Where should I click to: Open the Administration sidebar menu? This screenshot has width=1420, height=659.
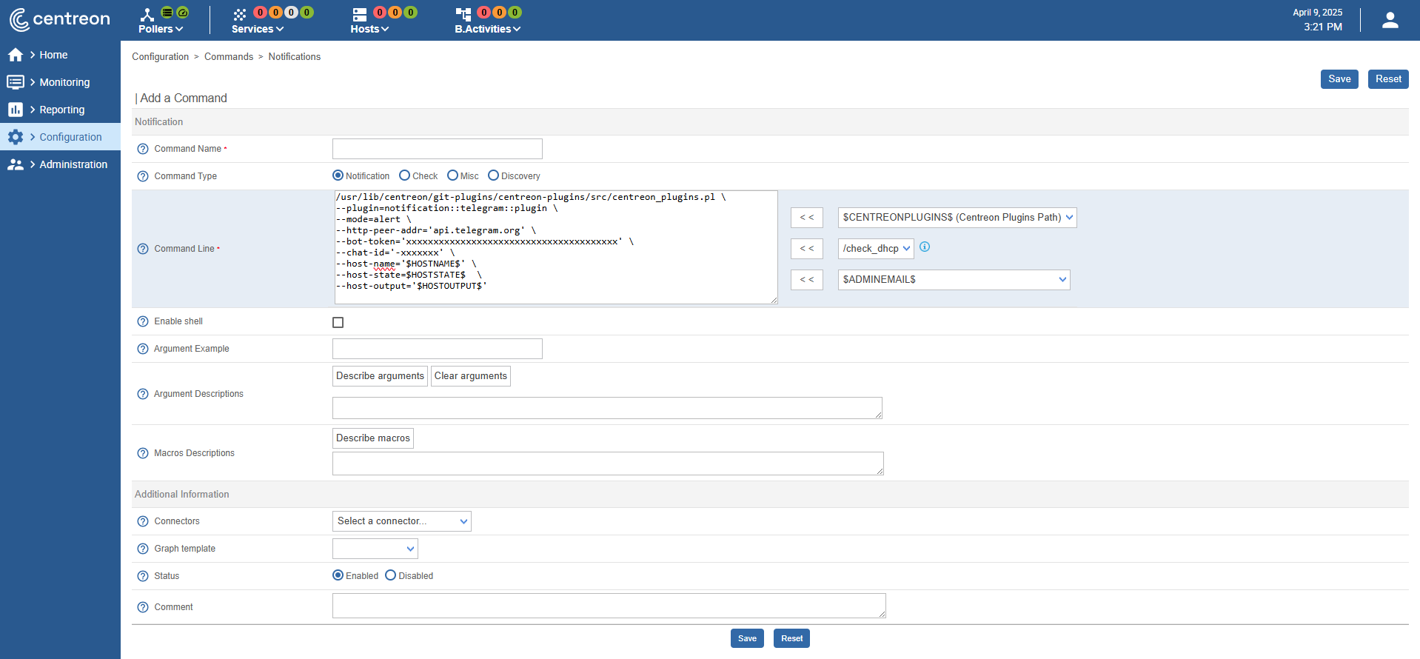tap(73, 164)
